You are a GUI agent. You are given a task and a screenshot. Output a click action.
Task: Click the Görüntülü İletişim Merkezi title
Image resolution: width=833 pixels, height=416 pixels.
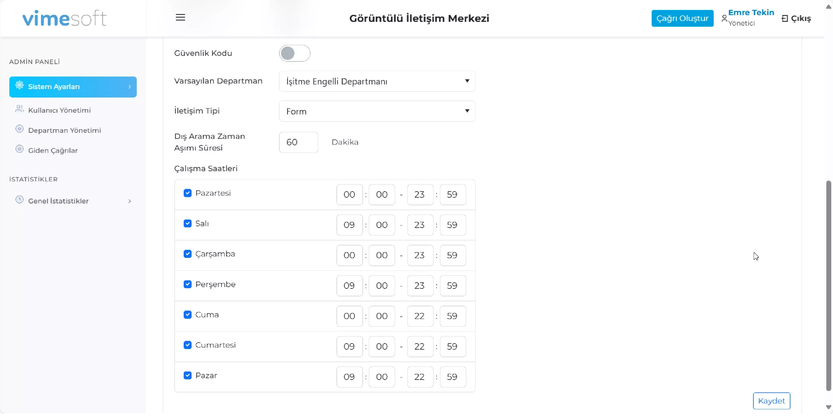tap(419, 18)
